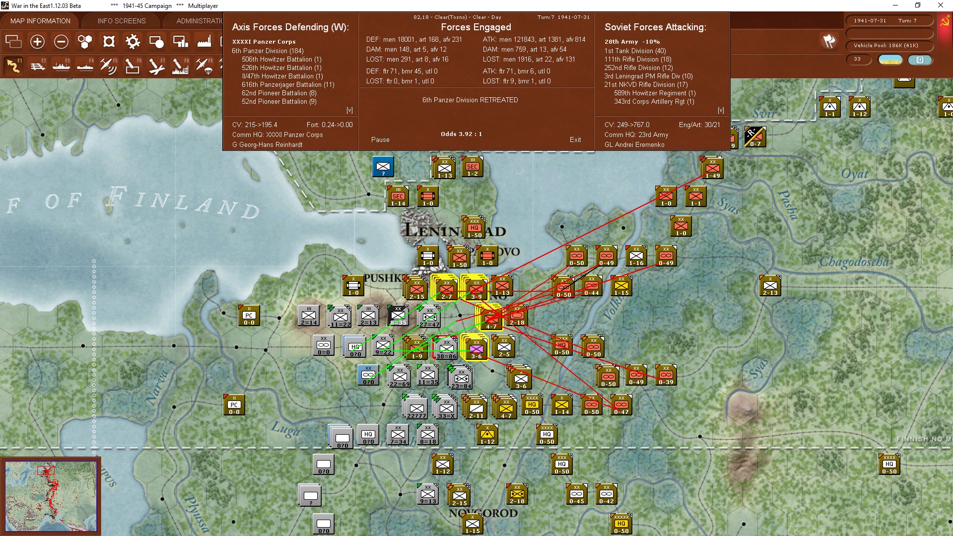Click 6th Panzer Division (184) entry
This screenshot has width=953, height=536.
[268, 51]
